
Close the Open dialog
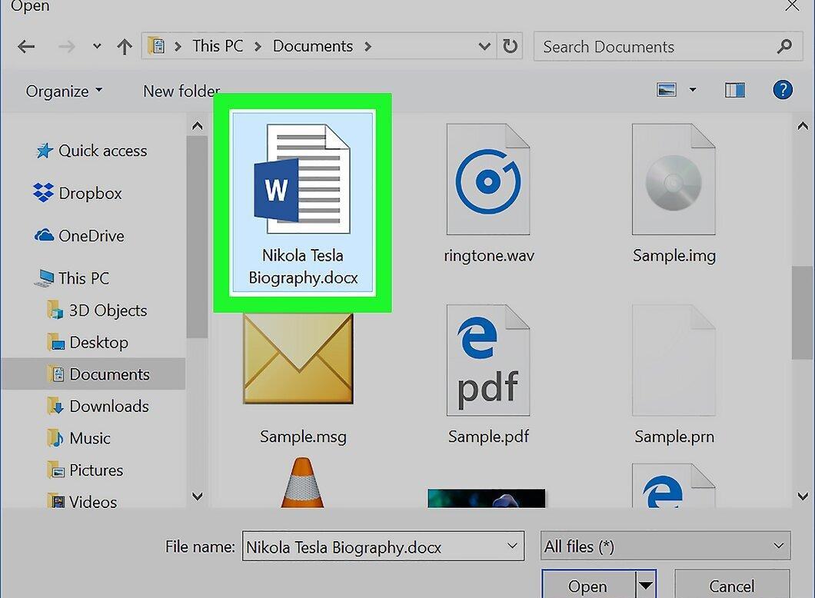792,5
